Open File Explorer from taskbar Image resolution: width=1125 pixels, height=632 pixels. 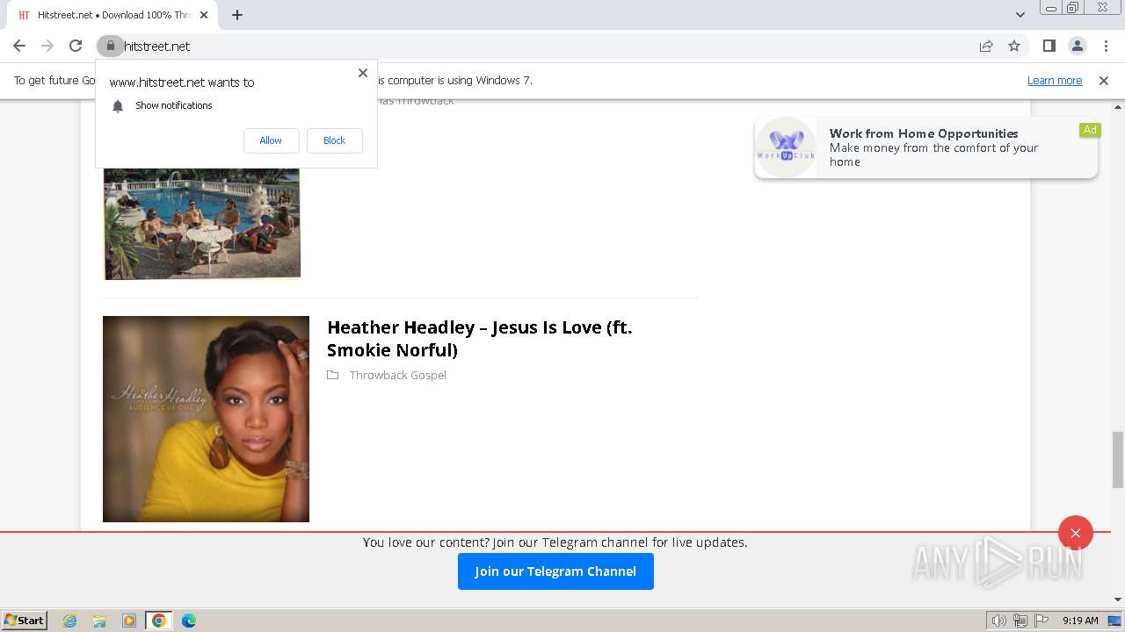99,621
